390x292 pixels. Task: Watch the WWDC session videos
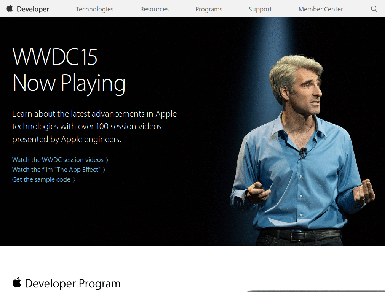pyautogui.click(x=58, y=160)
